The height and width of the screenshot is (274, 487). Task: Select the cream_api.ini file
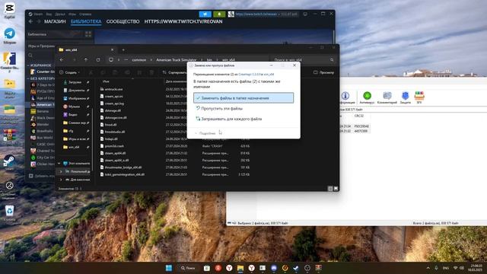tap(113, 97)
